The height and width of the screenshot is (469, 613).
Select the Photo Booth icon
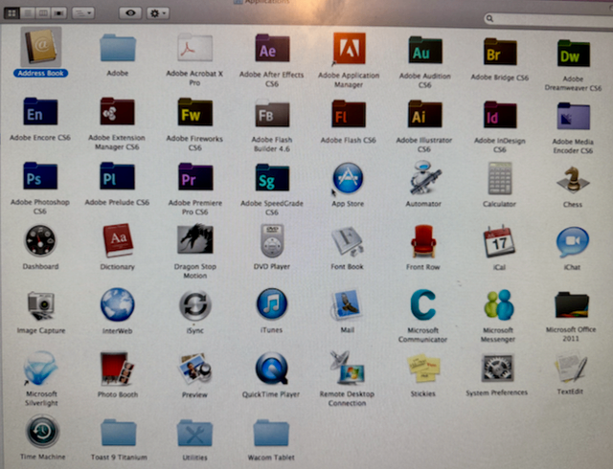[x=117, y=368]
